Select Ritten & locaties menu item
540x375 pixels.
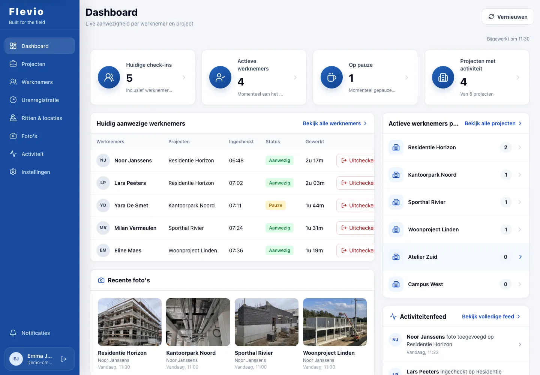coord(40,118)
